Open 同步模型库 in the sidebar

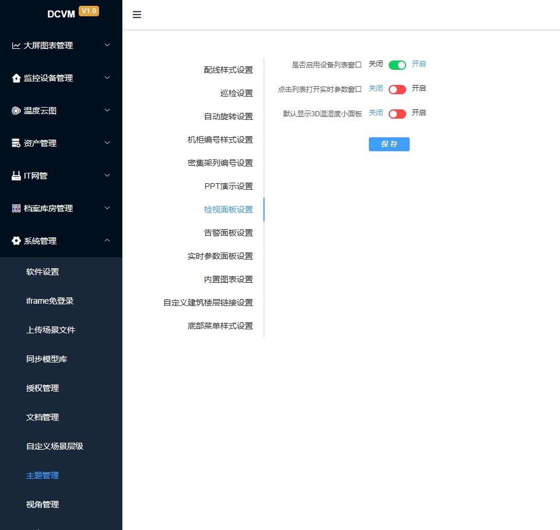click(47, 359)
